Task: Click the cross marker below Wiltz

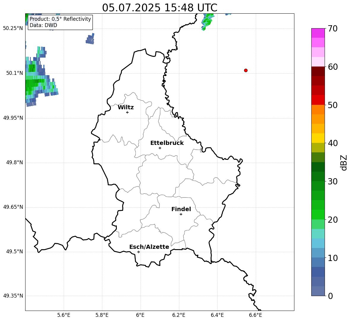Action: pos(127,113)
